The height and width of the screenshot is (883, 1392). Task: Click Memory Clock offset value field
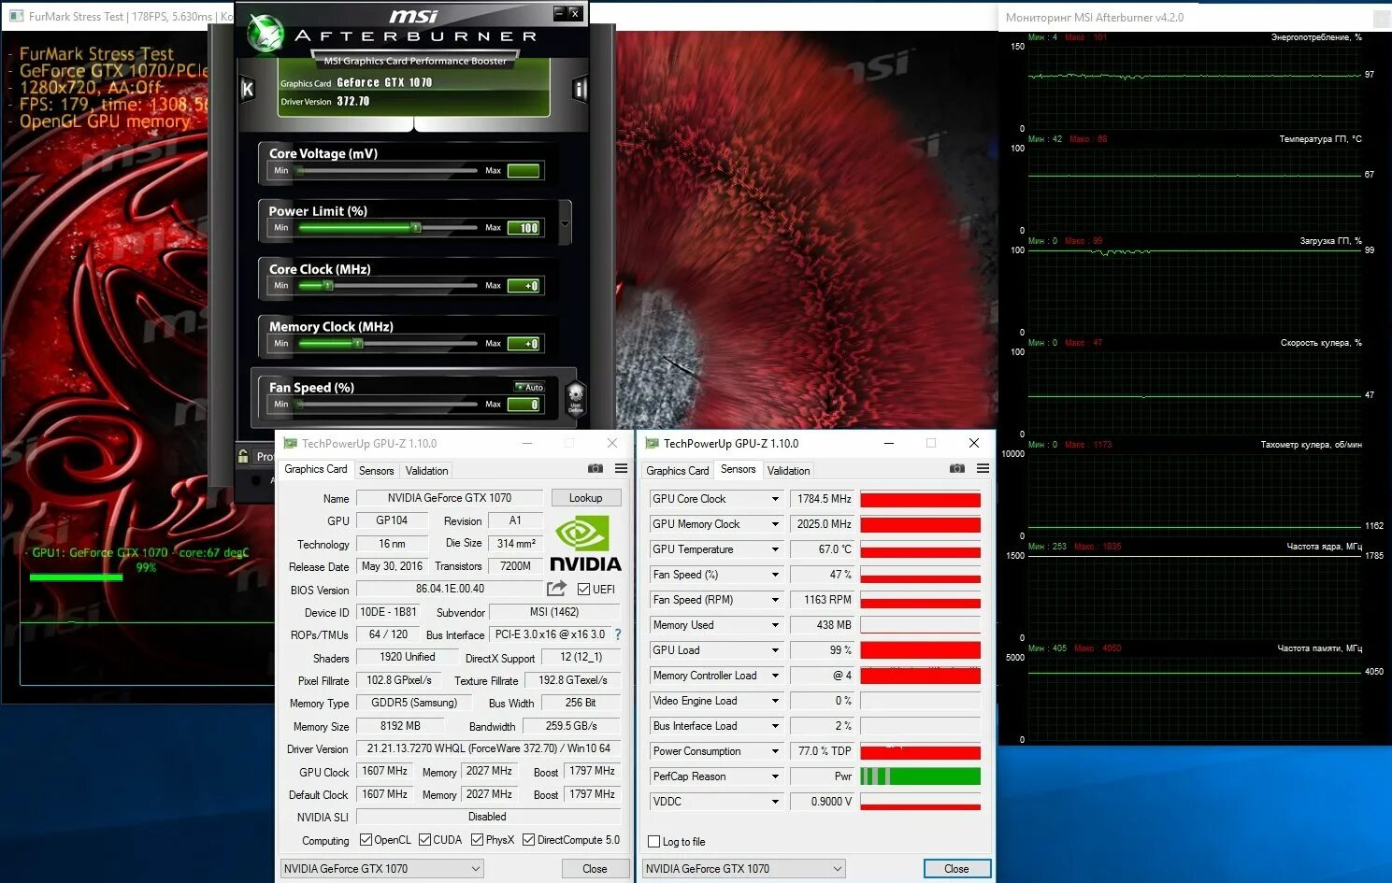[x=524, y=344]
